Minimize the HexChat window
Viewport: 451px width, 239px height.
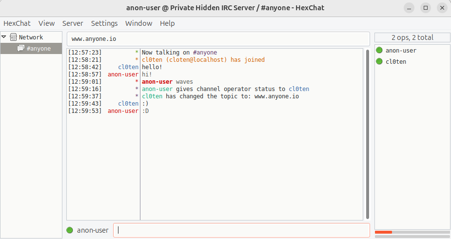(x=409, y=8)
